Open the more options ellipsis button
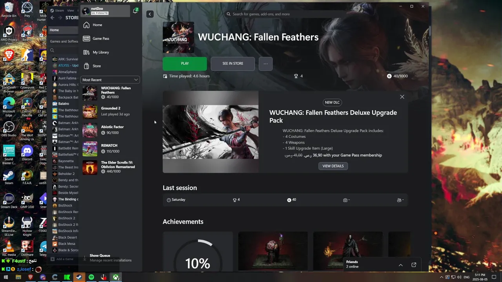 (x=266, y=63)
